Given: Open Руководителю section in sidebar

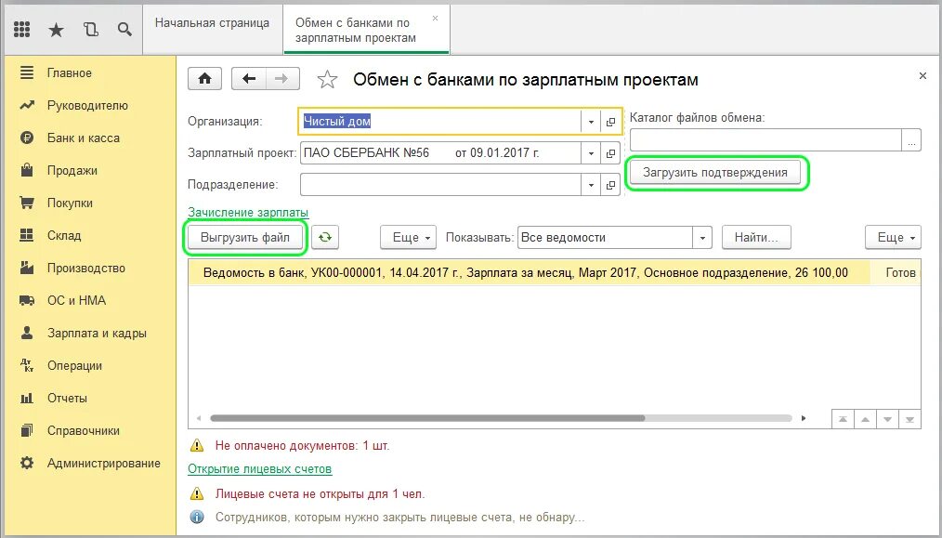Looking at the screenshot, I should click(x=89, y=105).
